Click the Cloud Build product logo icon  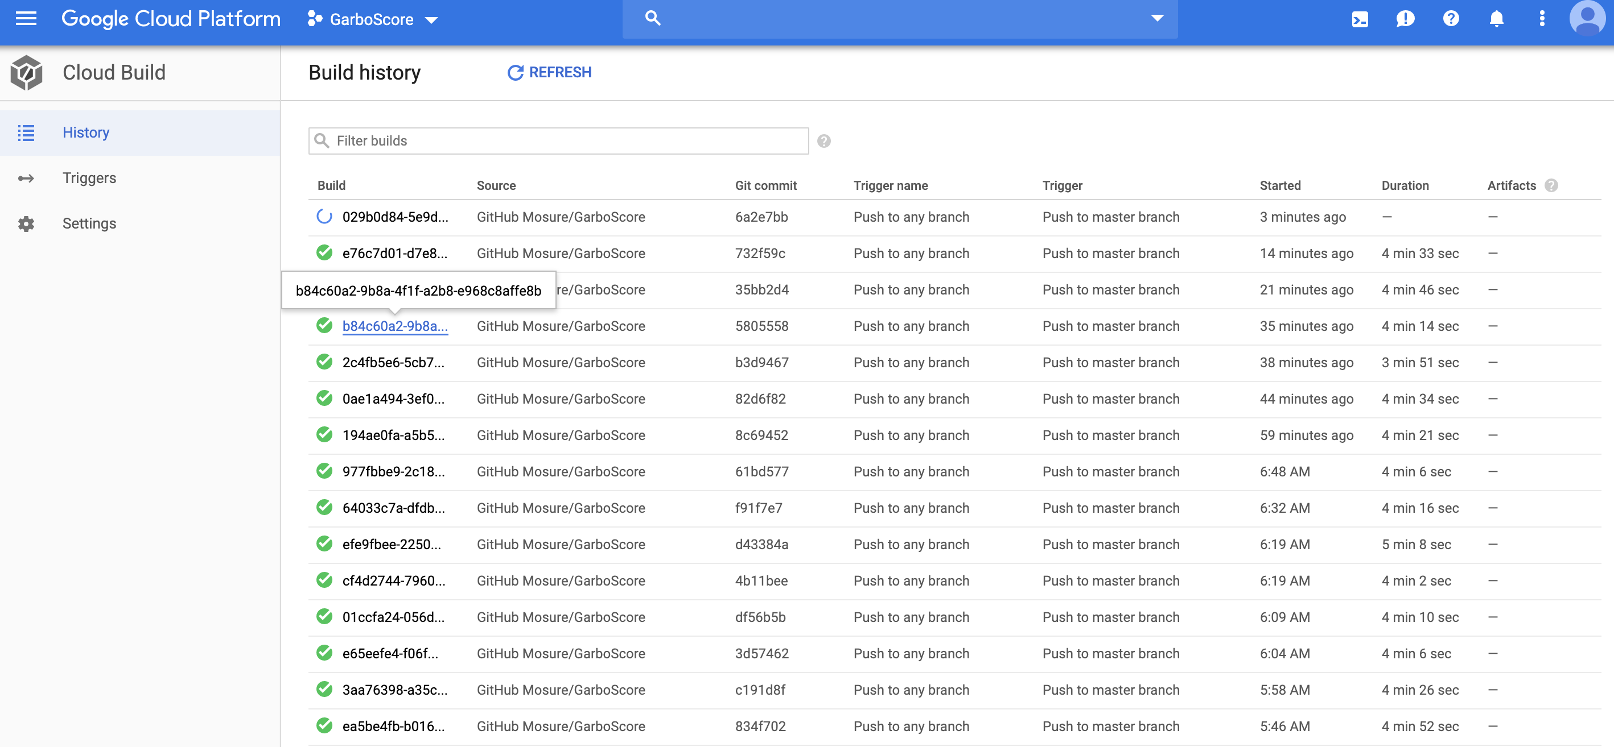pyautogui.click(x=26, y=73)
